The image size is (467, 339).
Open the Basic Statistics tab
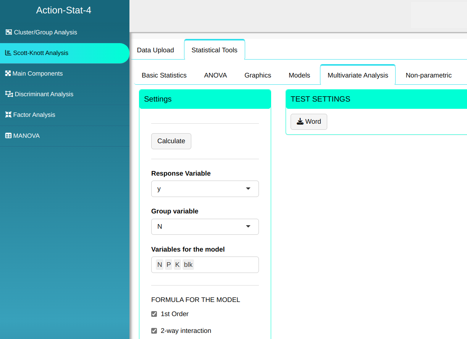tap(164, 76)
